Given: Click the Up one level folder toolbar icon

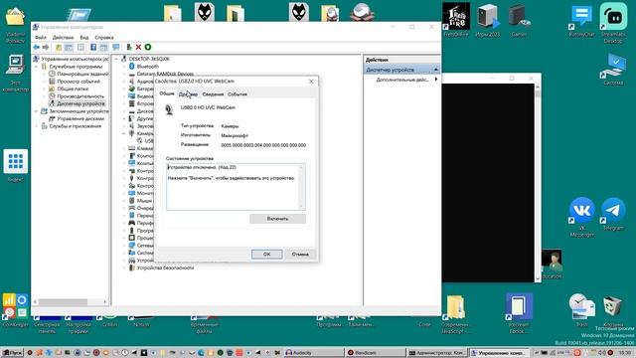Looking at the screenshot, I should click(59, 47).
